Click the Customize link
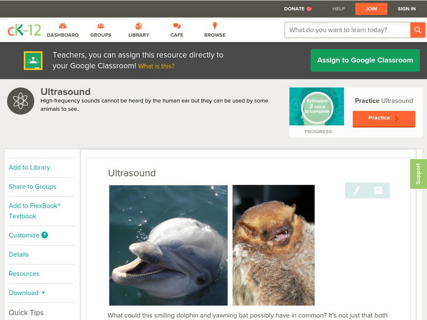This screenshot has width=427, height=320. [24, 235]
